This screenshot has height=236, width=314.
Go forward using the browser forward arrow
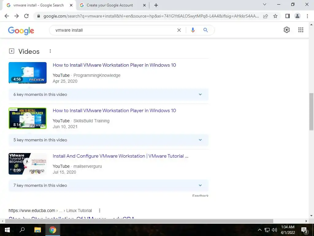pos(17,16)
